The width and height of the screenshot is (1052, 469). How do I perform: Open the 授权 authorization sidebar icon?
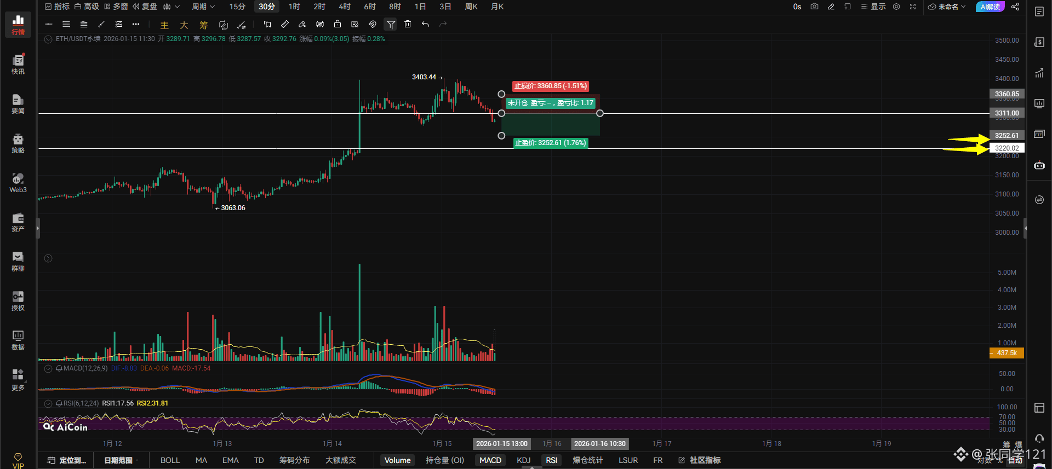coord(18,300)
